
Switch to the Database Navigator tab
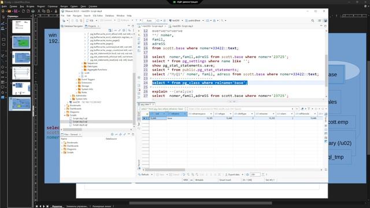click(x=72, y=26)
